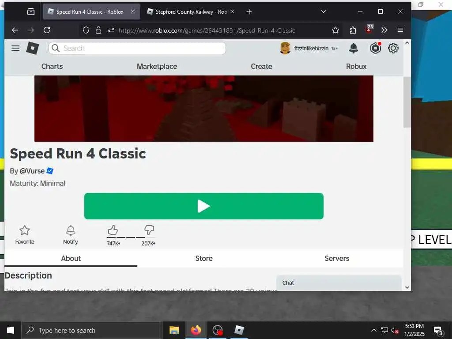Open Roblox settings gear

tap(393, 48)
